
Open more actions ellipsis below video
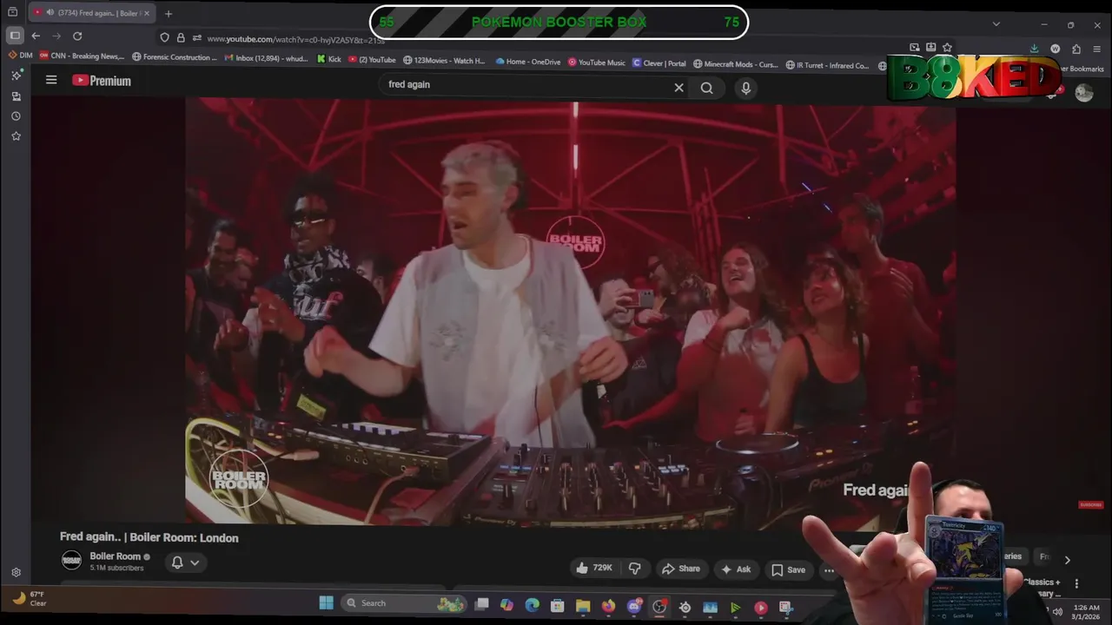click(x=829, y=570)
